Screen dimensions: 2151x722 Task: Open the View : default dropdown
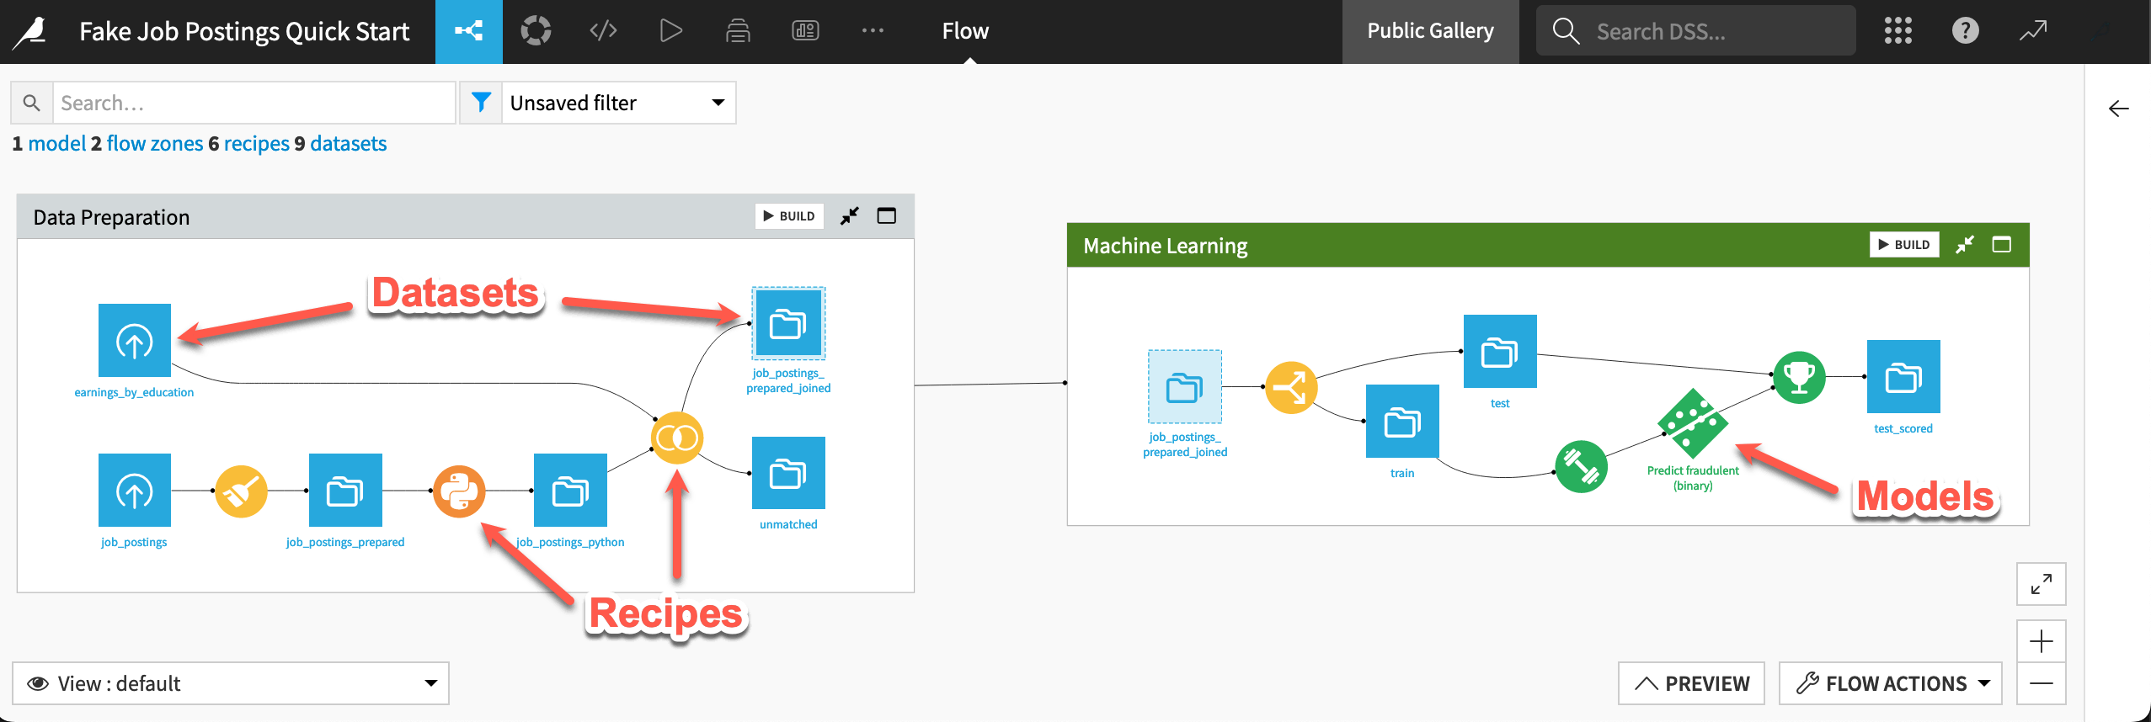click(230, 683)
